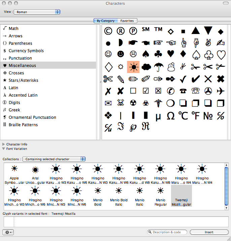Choose the caduceus character
The image size is (231, 241).
[x=158, y=103]
